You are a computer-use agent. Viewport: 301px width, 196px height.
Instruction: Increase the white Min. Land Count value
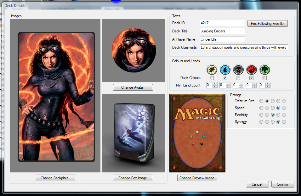tap(215, 84)
